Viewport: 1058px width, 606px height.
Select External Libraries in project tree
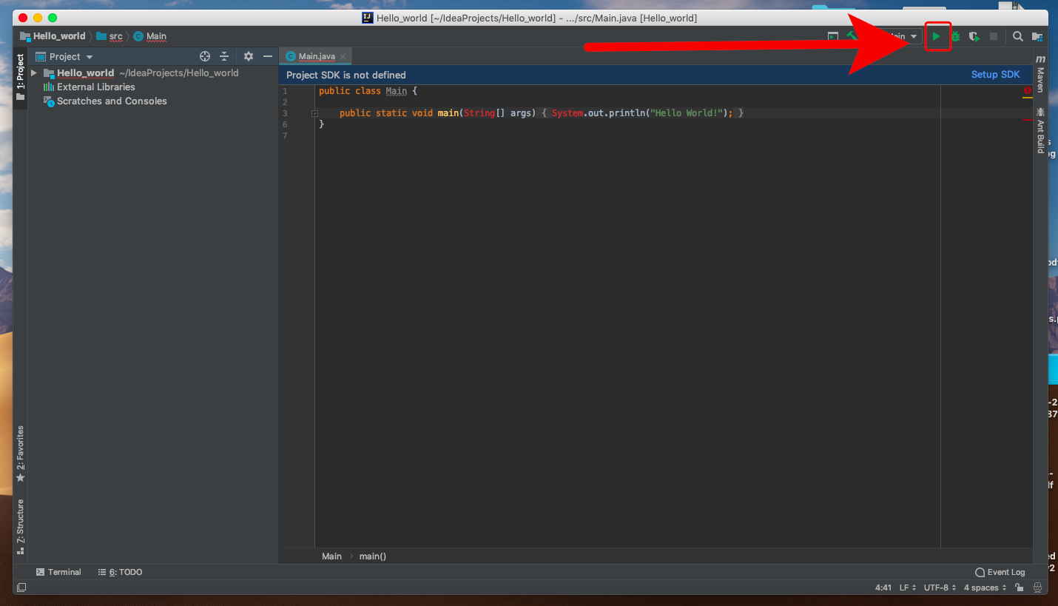[x=95, y=87]
